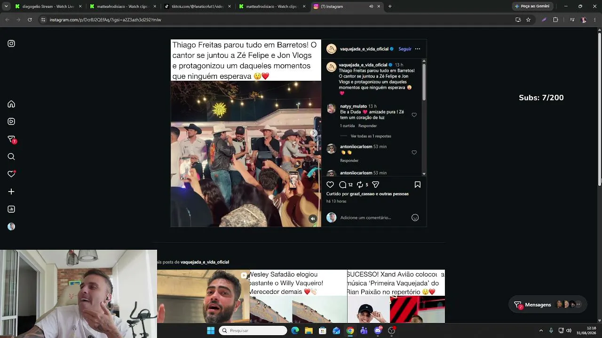Image resolution: width=602 pixels, height=338 pixels.
Task: Open Discord from the taskbar
Action: click(x=378, y=330)
